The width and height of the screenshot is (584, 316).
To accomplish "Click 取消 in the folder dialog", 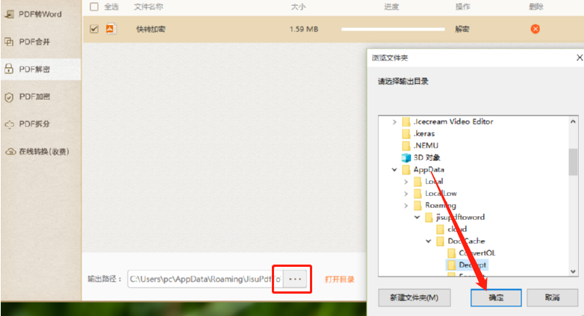I will pos(552,298).
